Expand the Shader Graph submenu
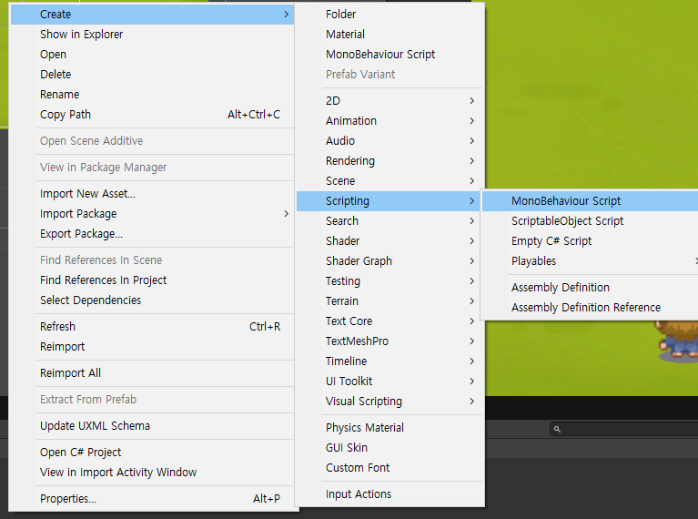698x519 pixels. click(390, 261)
